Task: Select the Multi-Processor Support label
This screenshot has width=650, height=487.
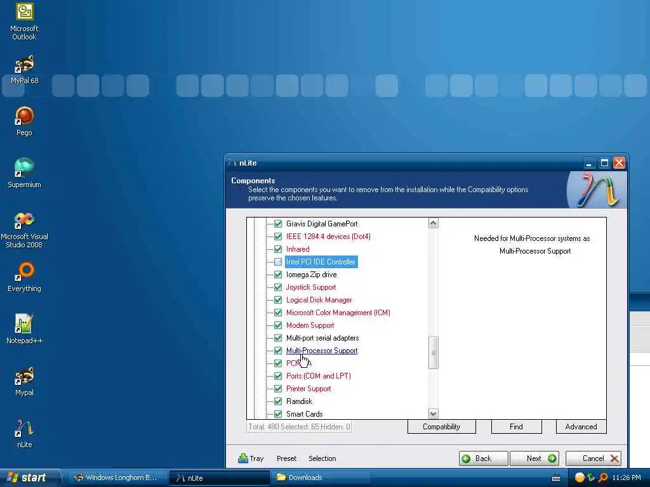Action: [x=322, y=351]
